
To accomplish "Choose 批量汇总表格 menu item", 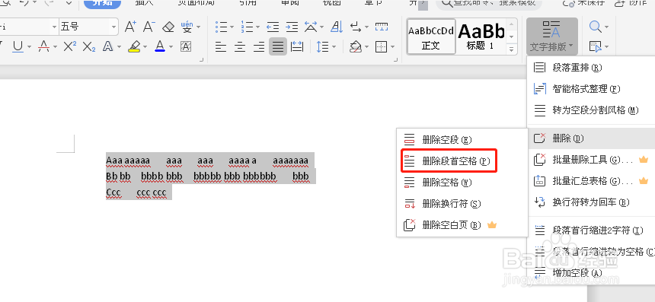I will coord(591,181).
